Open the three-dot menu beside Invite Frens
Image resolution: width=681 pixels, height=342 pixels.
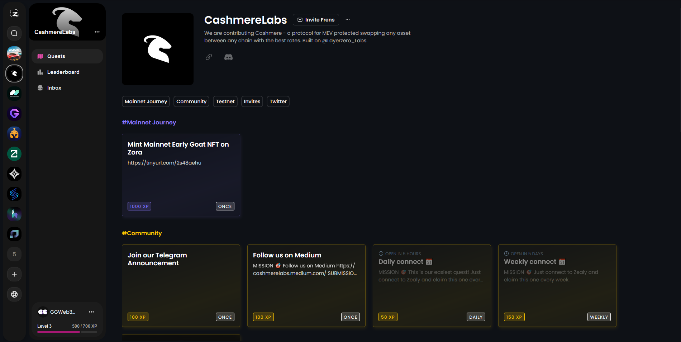[x=347, y=20]
